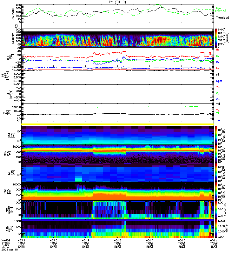Click the green ion temperature trace
The height and width of the screenshot is (254, 238).
117,107
